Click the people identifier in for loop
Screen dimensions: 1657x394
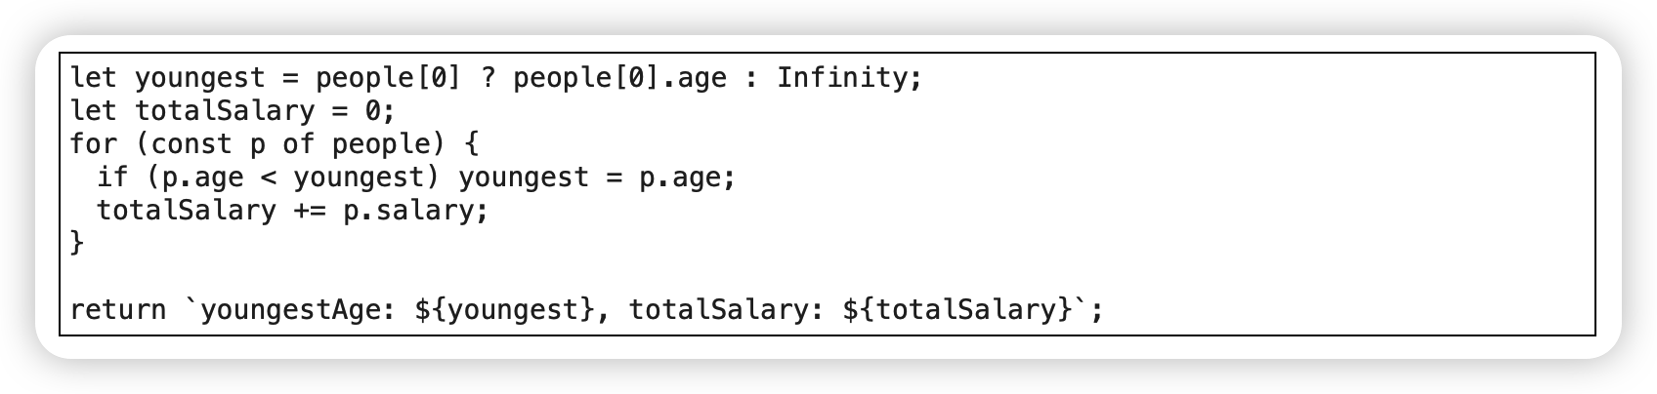381,144
